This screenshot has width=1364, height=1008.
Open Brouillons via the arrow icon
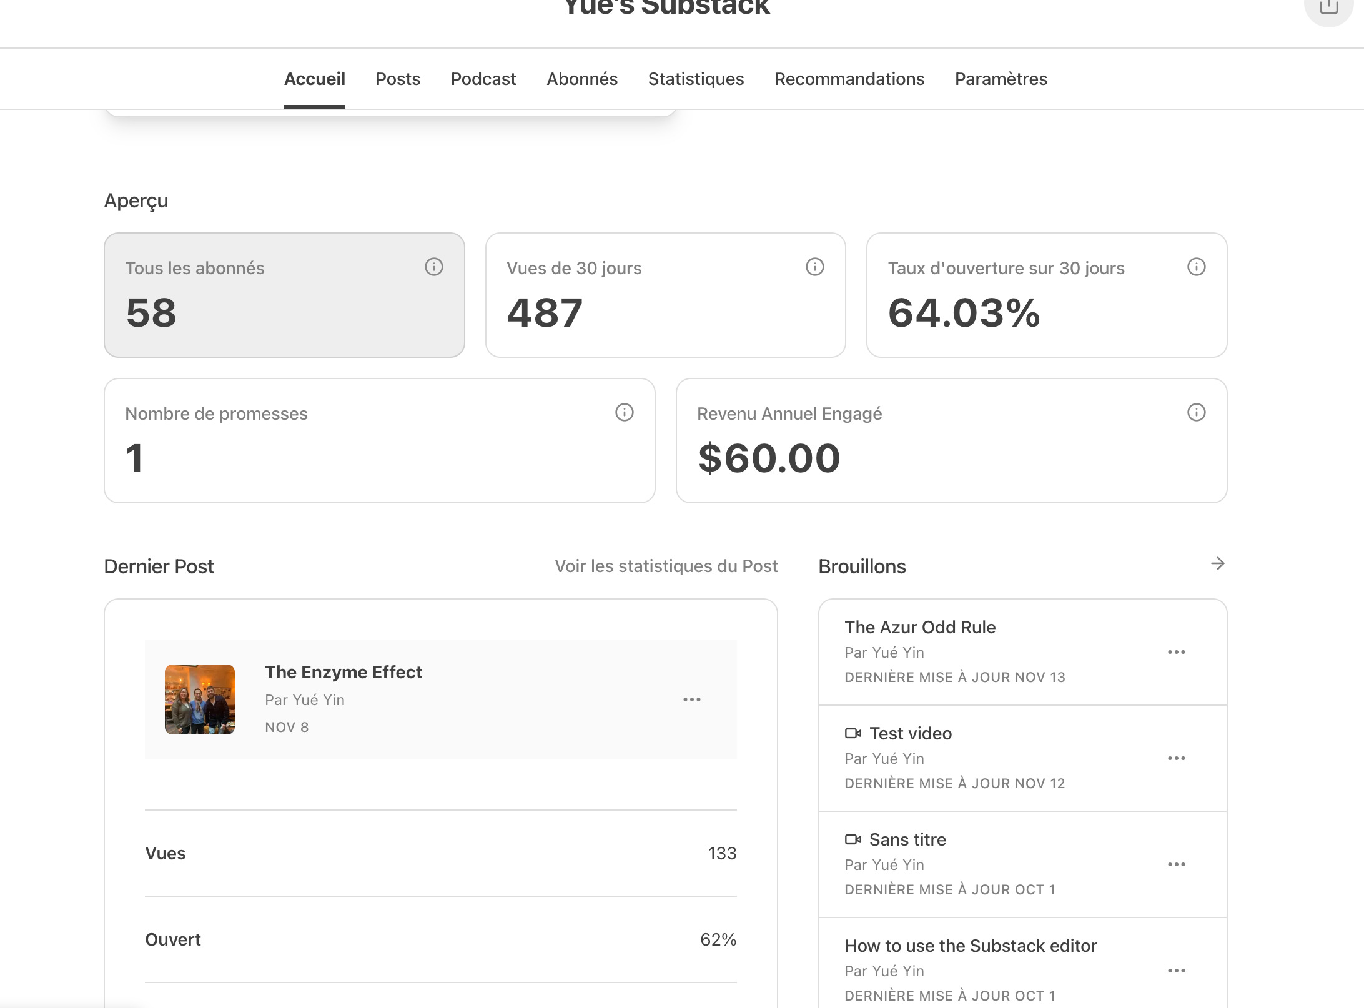pyautogui.click(x=1217, y=564)
